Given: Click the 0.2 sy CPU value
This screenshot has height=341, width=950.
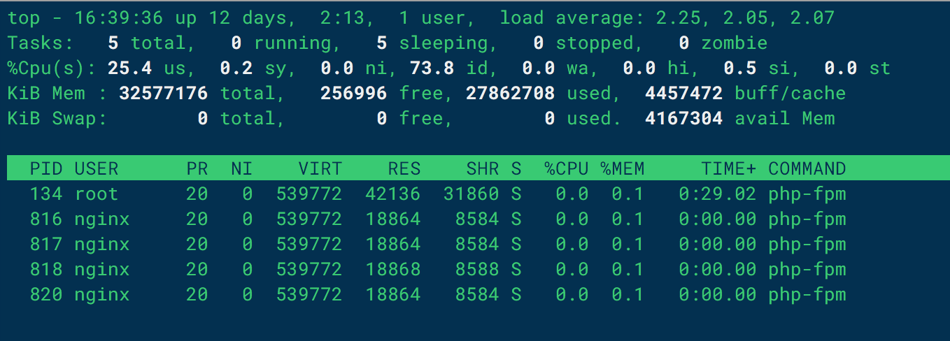Looking at the screenshot, I should tap(236, 68).
